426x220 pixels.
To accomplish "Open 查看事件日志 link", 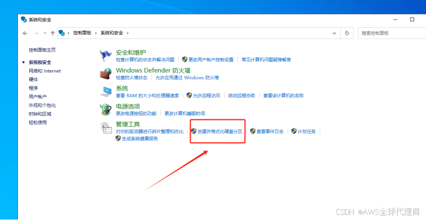I will pos(270,131).
